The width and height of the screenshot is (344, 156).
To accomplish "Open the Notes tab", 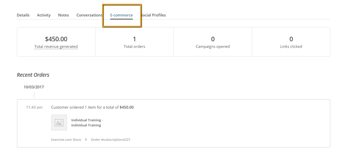I will tap(63, 15).
